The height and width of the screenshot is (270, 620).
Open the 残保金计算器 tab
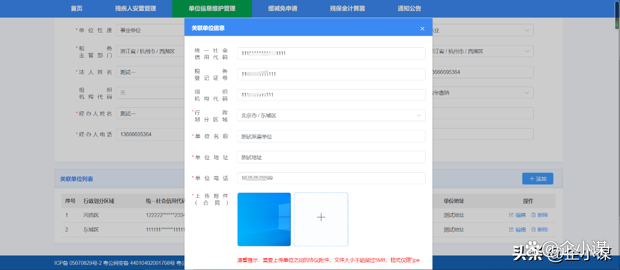(x=347, y=8)
